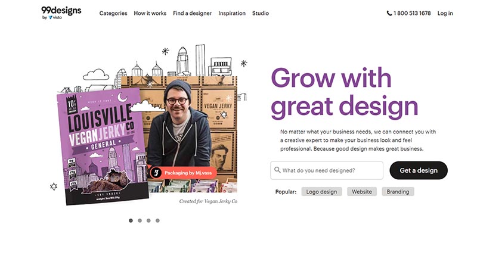Screen dimensions: 477x268
Task: Click the phone icon beside 1 800 513 1678
Action: [389, 13]
